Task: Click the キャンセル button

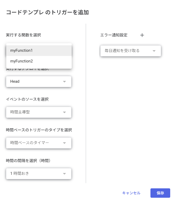Action: (x=131, y=193)
